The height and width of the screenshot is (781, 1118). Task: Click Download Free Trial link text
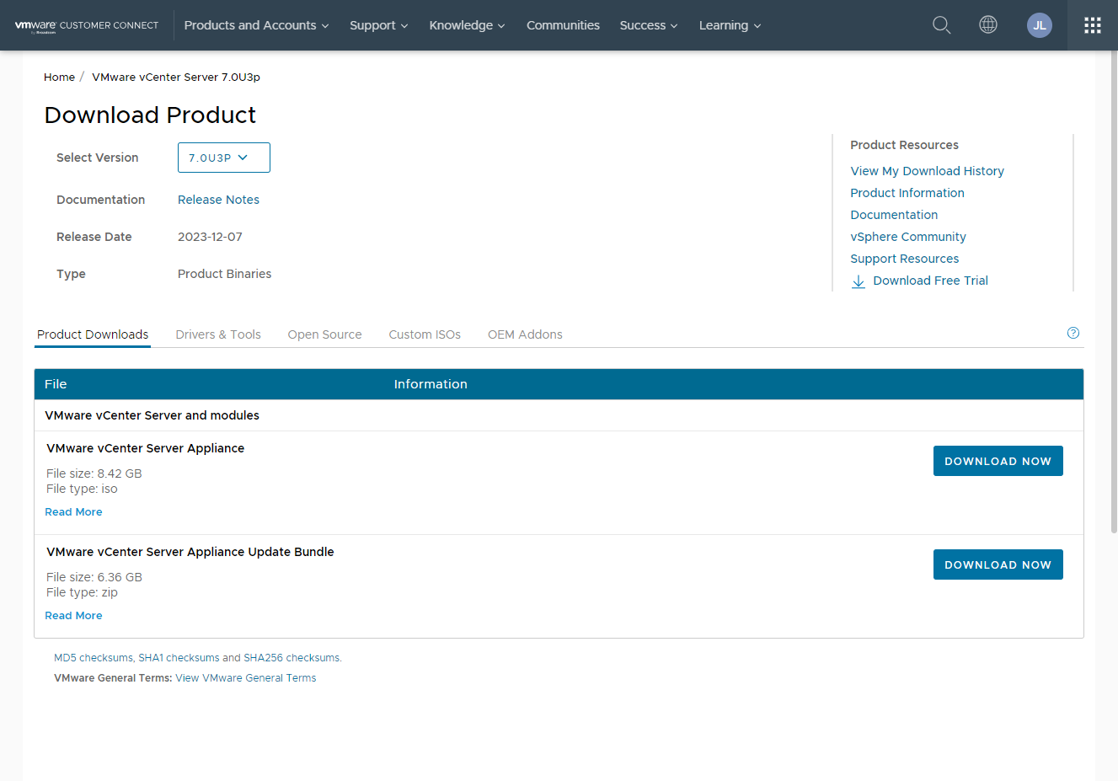(930, 281)
